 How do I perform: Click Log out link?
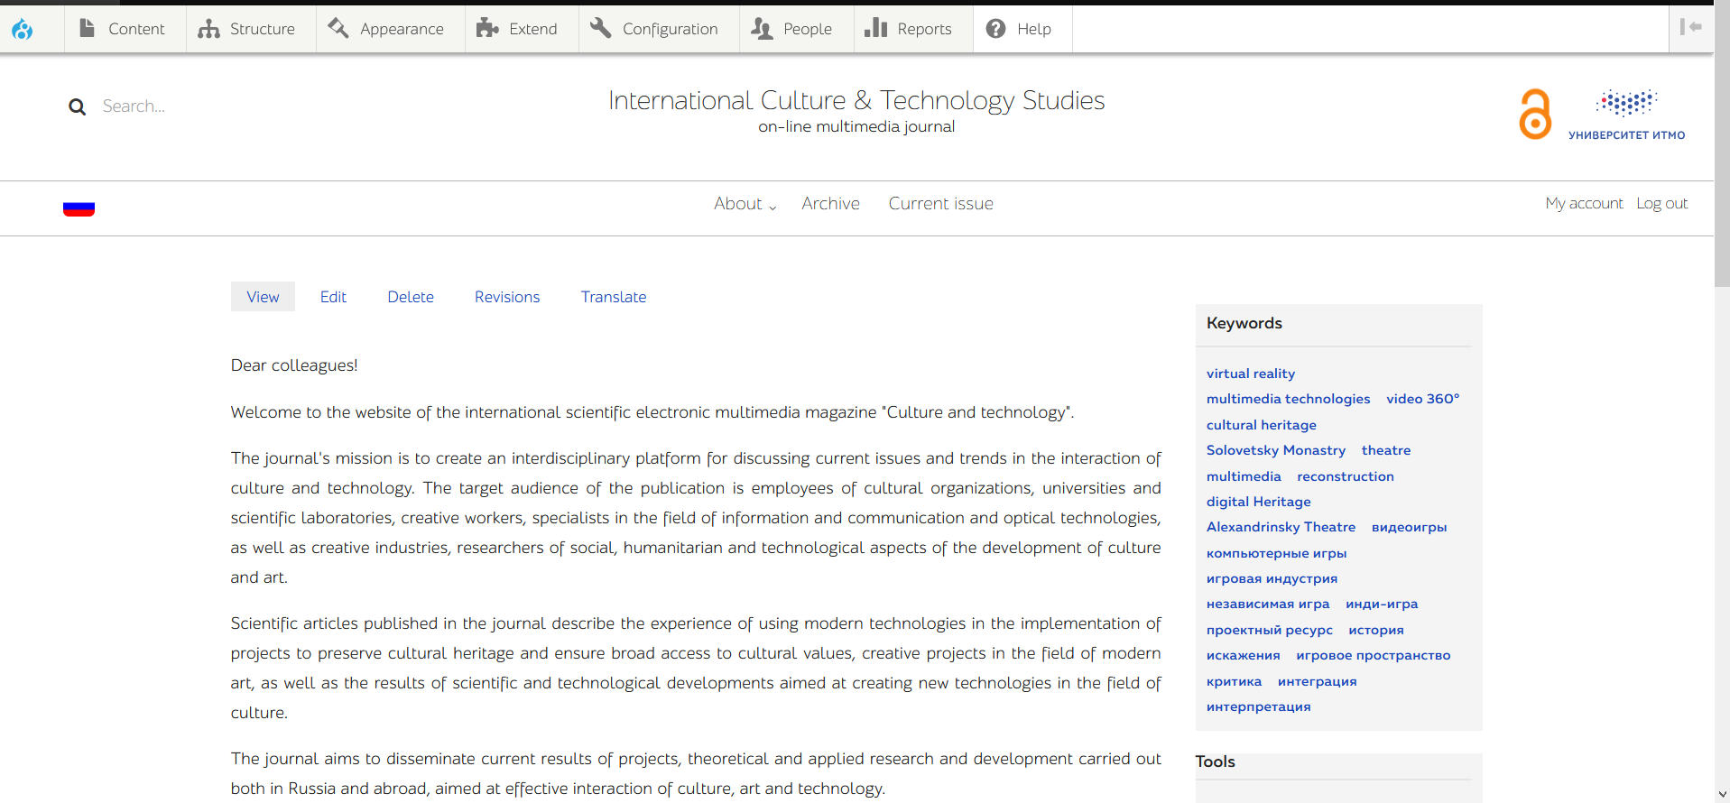point(1661,204)
